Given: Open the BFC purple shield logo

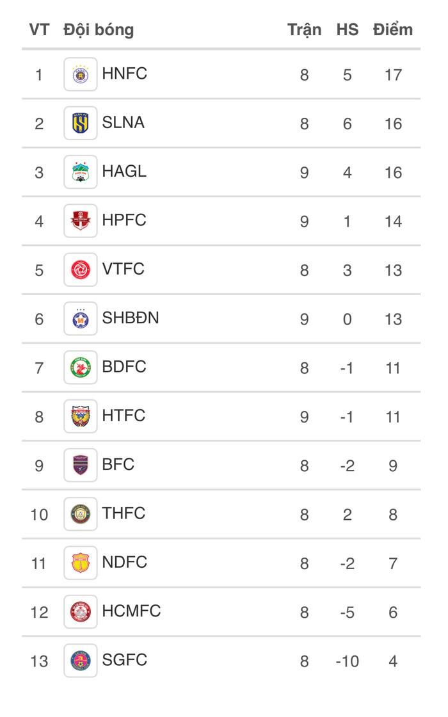Looking at the screenshot, I should pyautogui.click(x=81, y=465).
